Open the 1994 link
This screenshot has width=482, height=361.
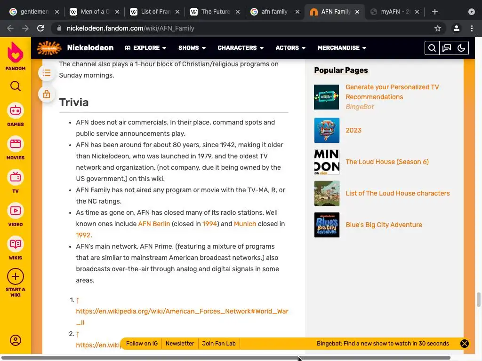tap(209, 224)
